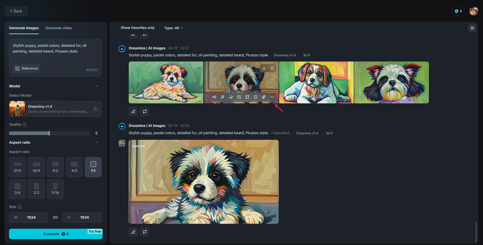Viewport: 483px width, 245px height.
Task: Collapse the Aspect ratio section chevron
Action: coord(96,142)
